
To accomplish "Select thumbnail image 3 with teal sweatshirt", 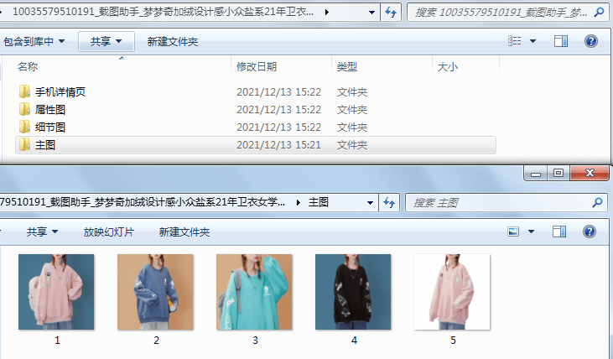I will pos(254,292).
